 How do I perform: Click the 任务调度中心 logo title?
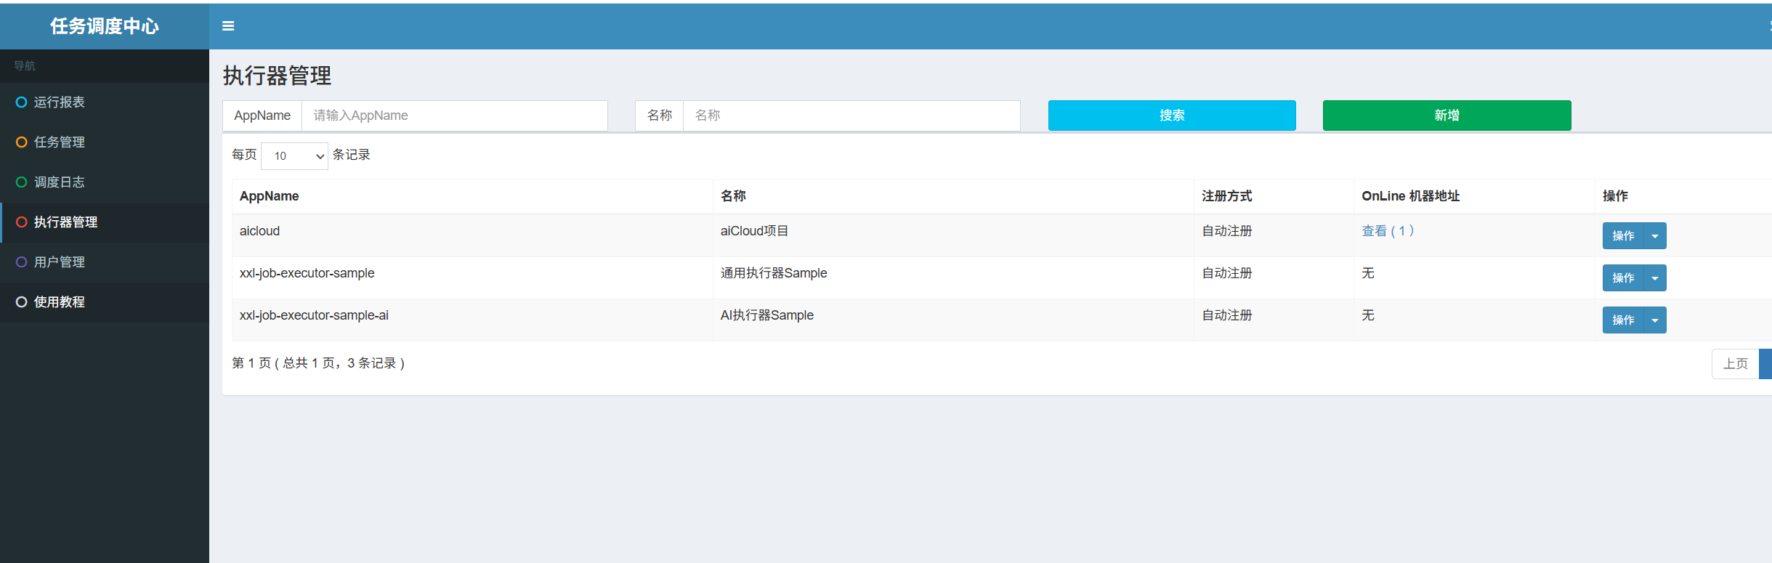point(105,26)
